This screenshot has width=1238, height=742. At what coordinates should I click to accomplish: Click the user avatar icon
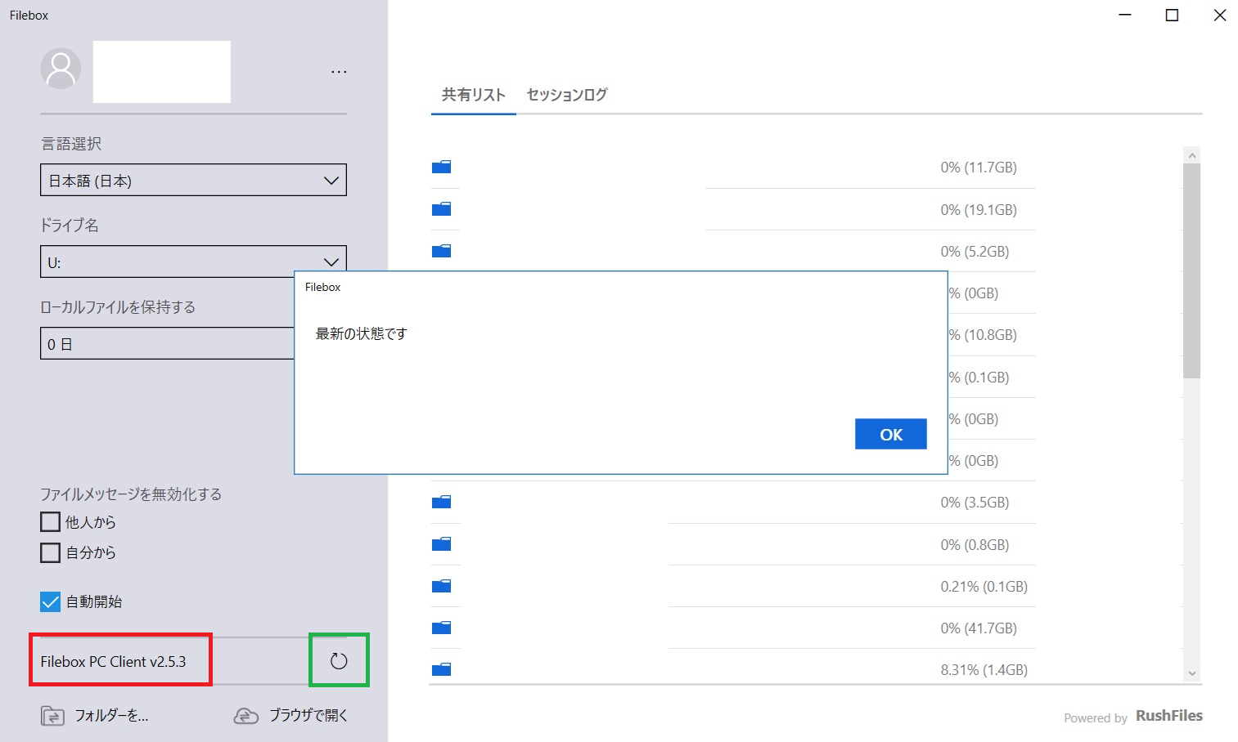[61, 69]
